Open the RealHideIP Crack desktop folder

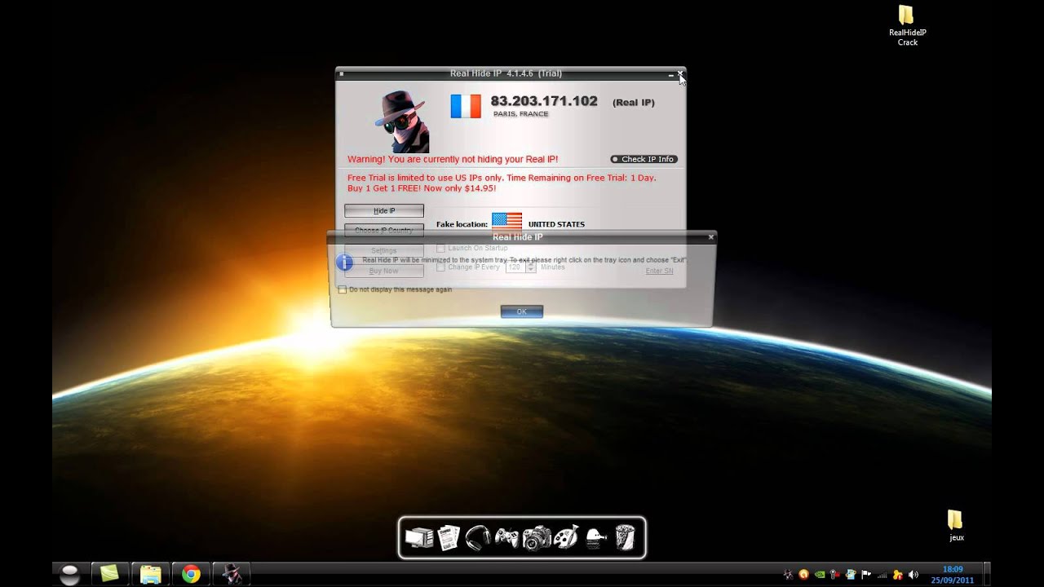(907, 25)
